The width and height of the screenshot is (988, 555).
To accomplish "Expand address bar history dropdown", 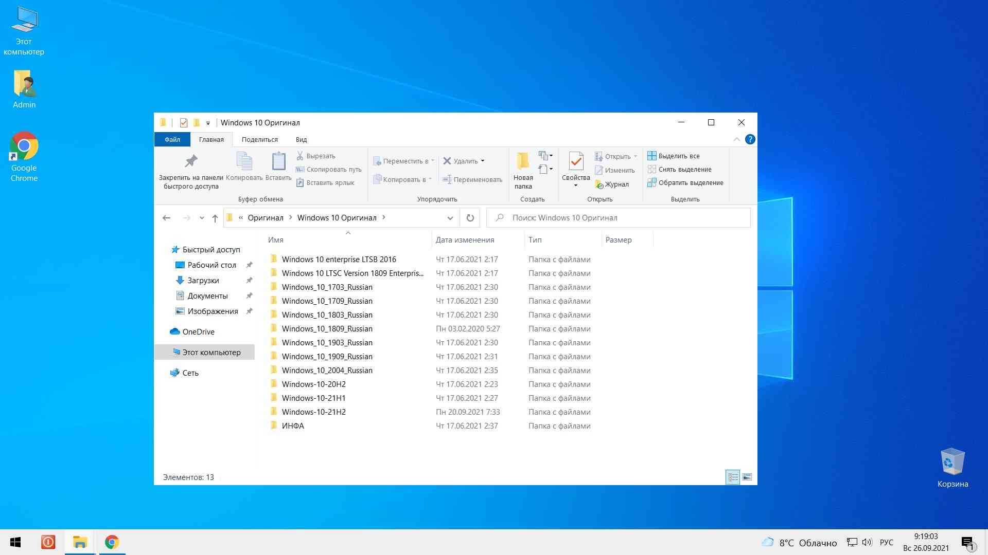I will (450, 218).
